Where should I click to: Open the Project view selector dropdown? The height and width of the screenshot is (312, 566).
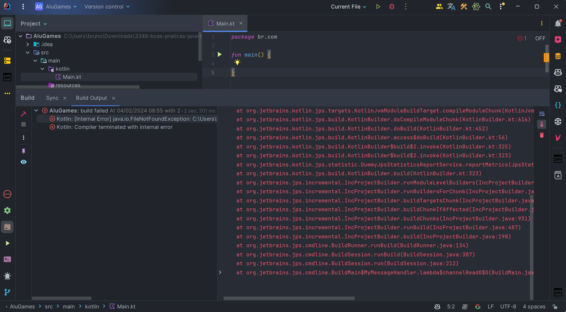[x=34, y=24]
